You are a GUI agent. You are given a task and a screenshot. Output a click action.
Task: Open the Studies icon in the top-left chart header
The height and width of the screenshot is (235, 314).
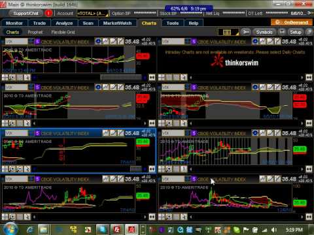tap(105, 41)
